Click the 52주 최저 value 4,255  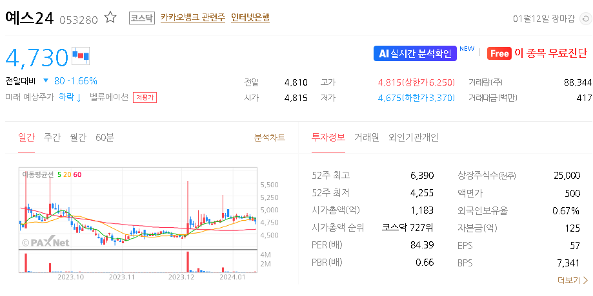tap(422, 193)
